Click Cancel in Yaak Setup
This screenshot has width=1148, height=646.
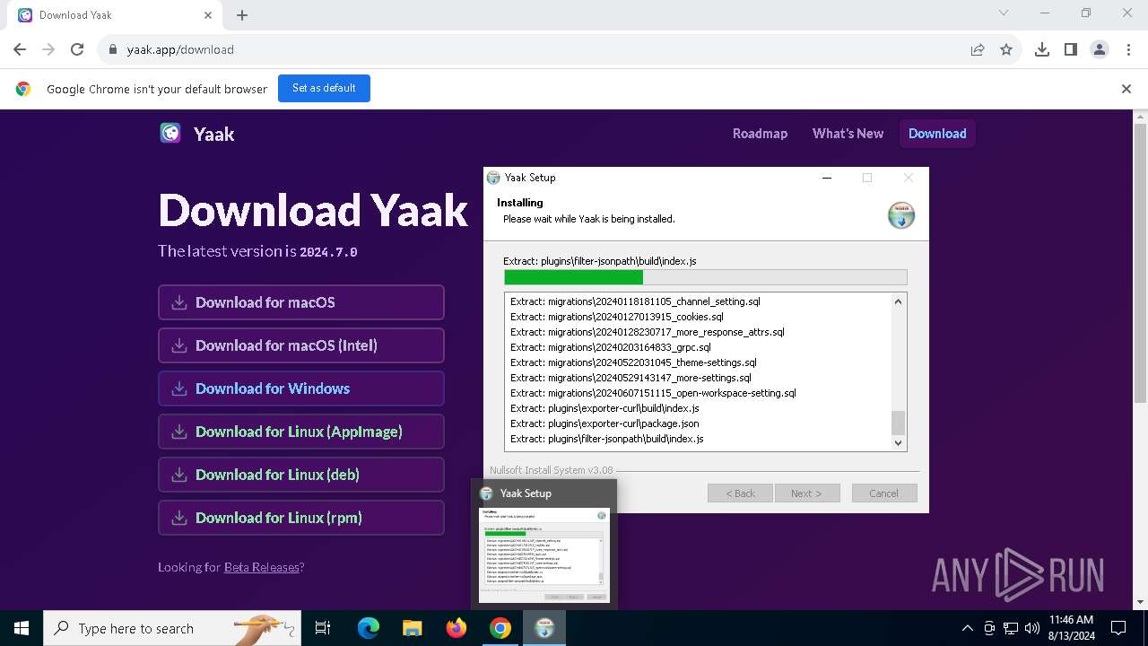pos(883,493)
